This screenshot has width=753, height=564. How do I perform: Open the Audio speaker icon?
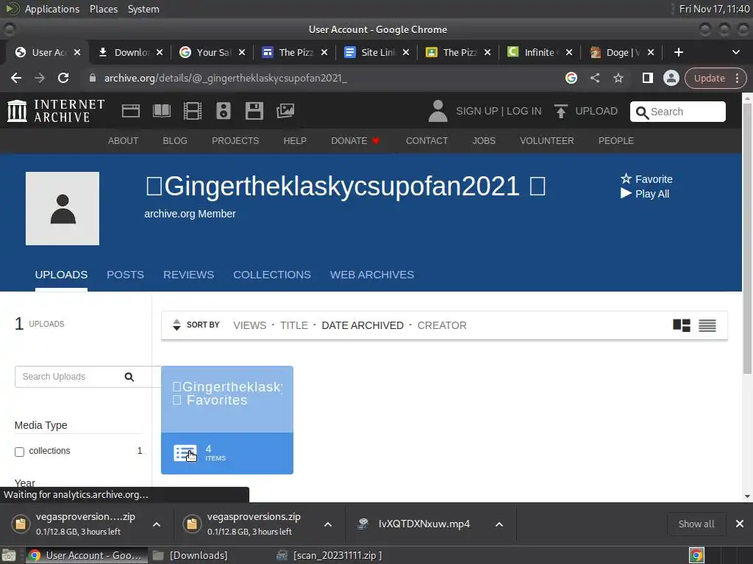coord(224,111)
